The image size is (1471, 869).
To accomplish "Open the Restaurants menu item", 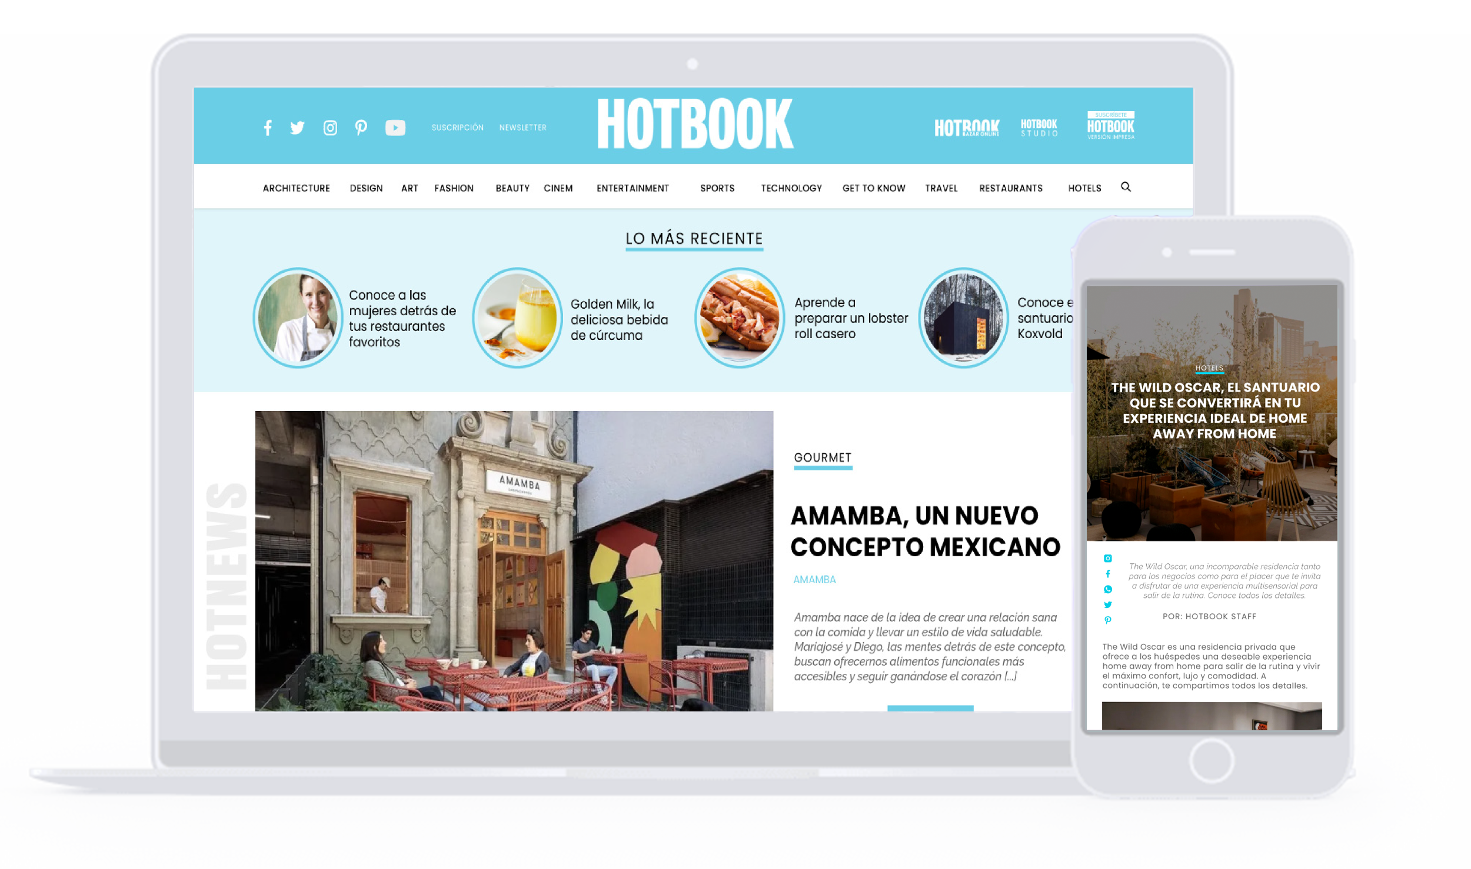I will (1011, 188).
